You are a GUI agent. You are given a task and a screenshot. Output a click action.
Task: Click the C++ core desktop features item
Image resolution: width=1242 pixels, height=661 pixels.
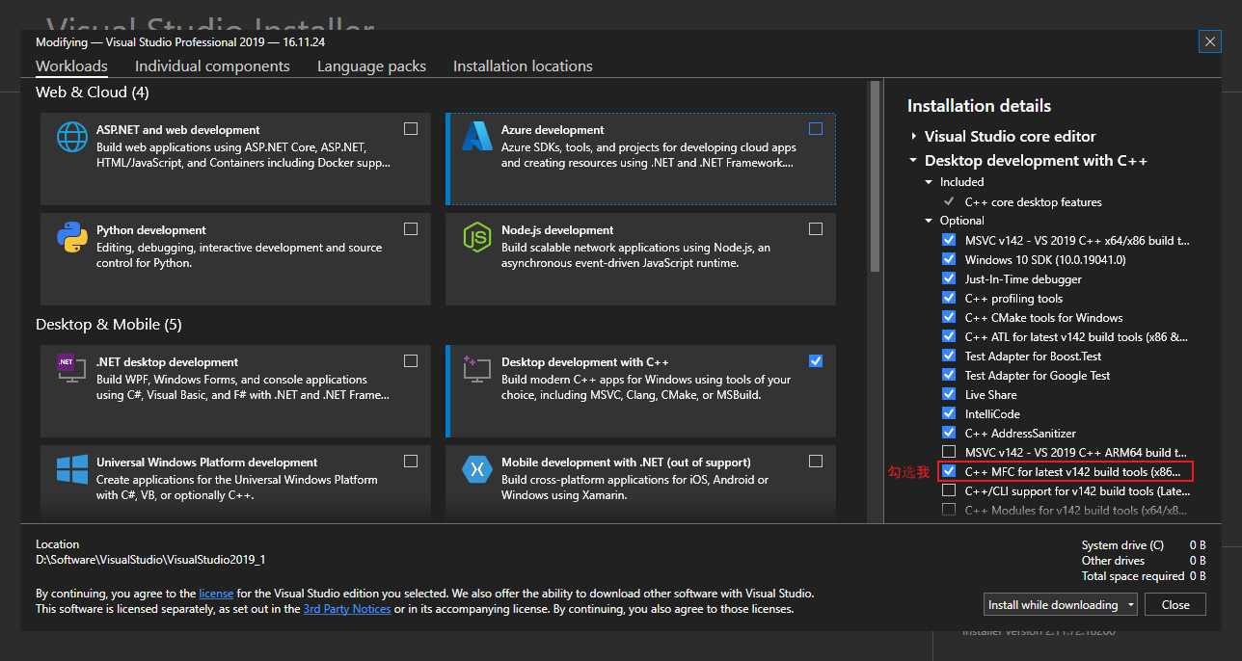pos(1033,201)
